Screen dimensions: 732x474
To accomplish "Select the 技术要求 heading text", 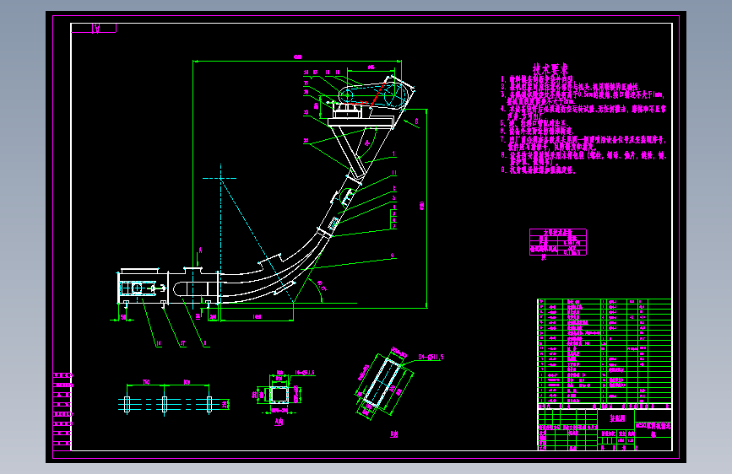I will (550, 69).
